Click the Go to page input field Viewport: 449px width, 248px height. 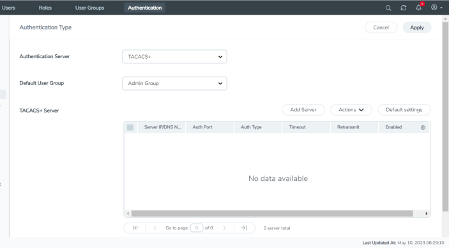tap(197, 228)
